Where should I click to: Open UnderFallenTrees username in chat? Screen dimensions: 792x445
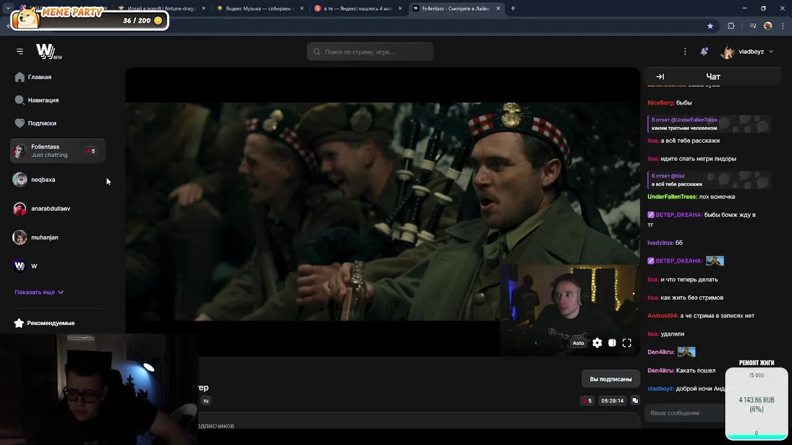[x=672, y=197]
